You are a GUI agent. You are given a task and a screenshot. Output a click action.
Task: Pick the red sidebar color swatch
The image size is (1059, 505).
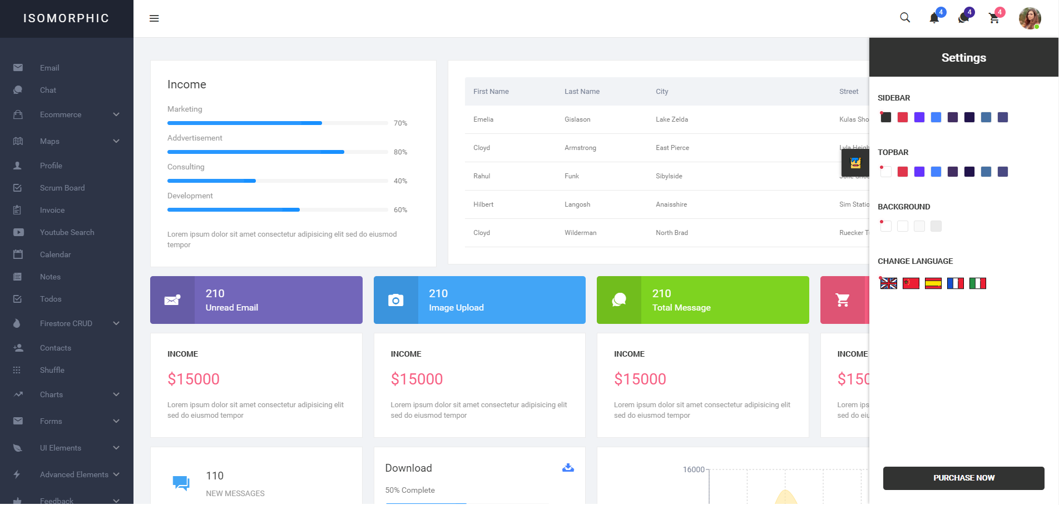903,117
